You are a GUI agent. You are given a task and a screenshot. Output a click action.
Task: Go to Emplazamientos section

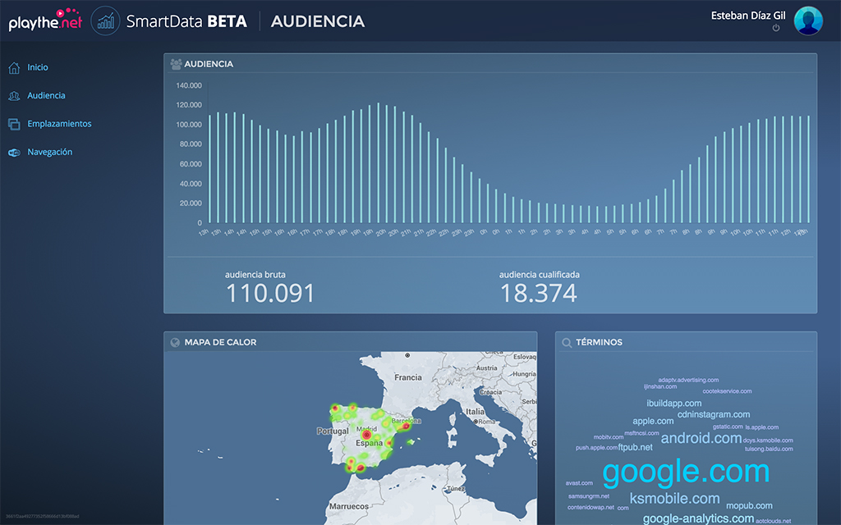click(x=59, y=125)
